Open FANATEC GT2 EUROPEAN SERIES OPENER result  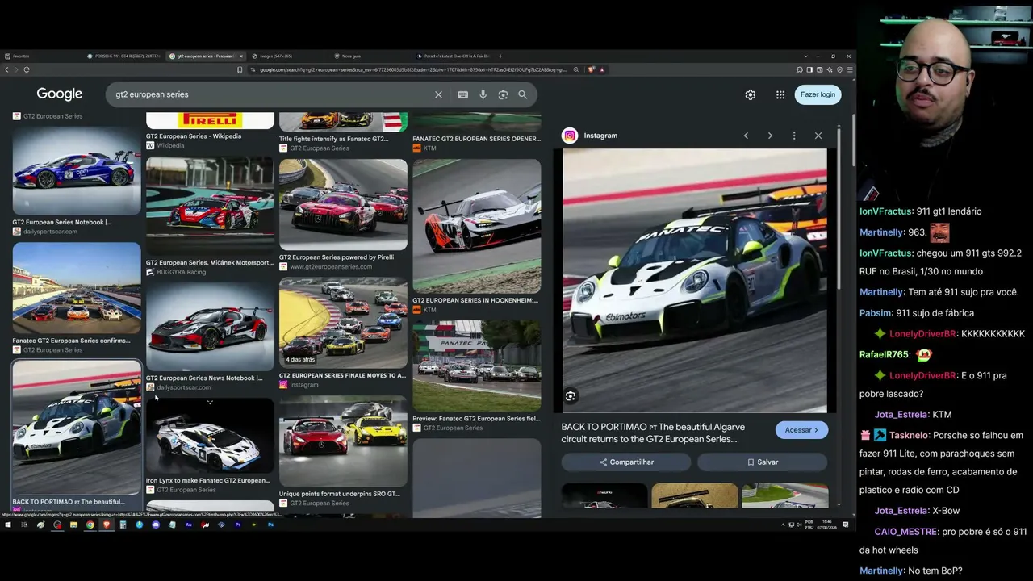point(476,139)
